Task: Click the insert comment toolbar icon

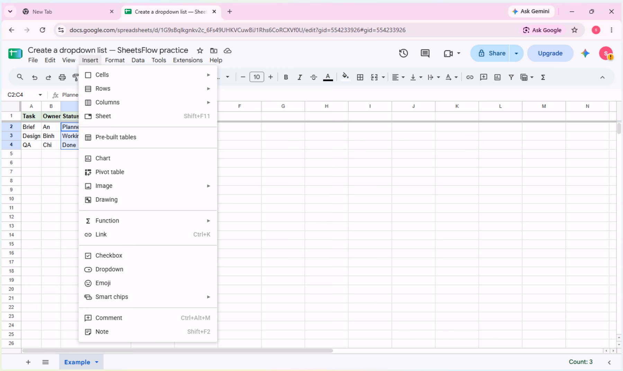Action: pyautogui.click(x=484, y=77)
